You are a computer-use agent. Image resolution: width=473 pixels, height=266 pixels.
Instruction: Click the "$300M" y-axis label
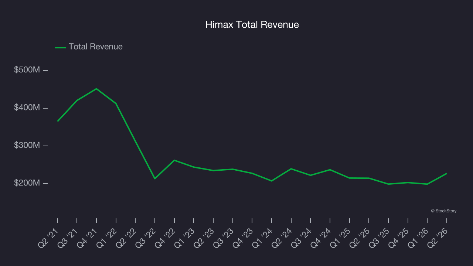27,145
